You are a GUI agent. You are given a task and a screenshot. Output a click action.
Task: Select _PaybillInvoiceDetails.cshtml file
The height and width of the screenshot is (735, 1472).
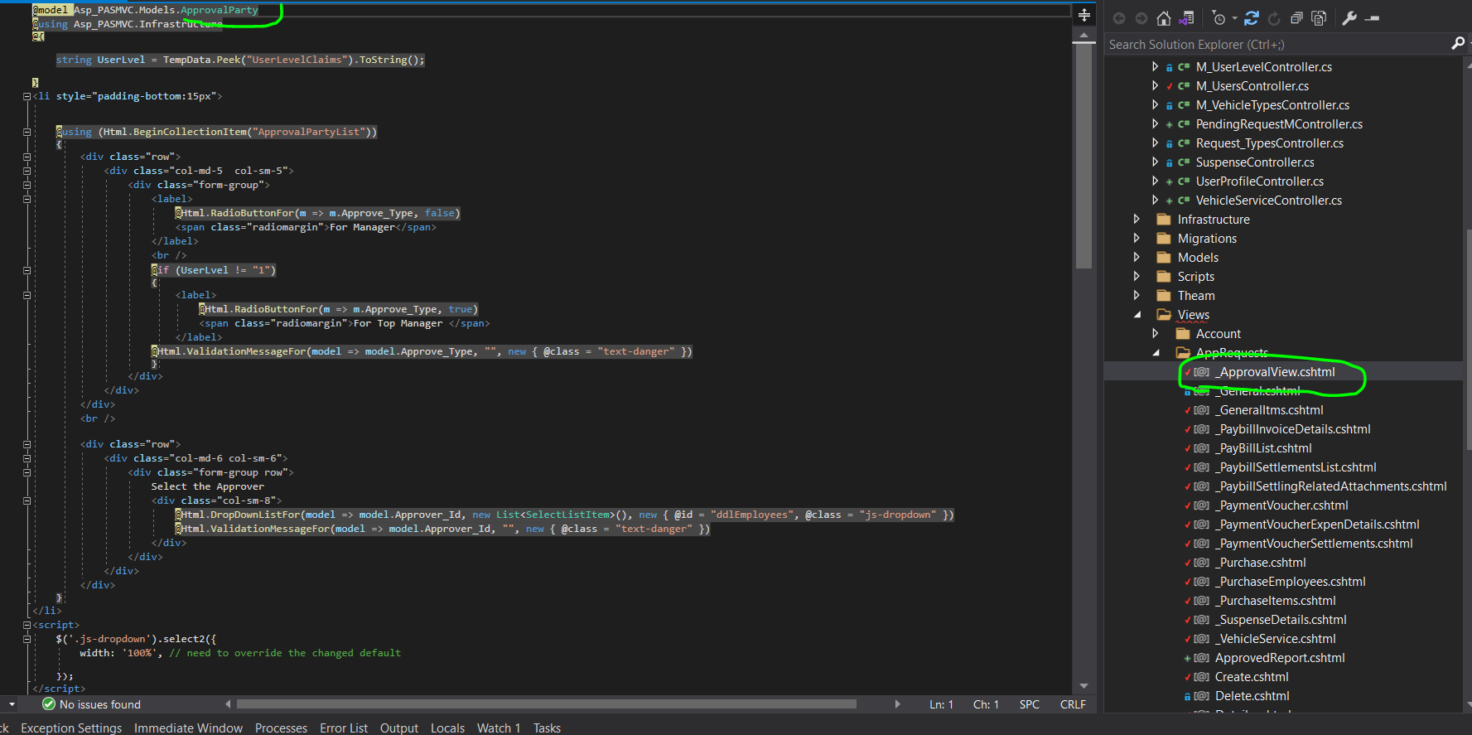point(1293,429)
